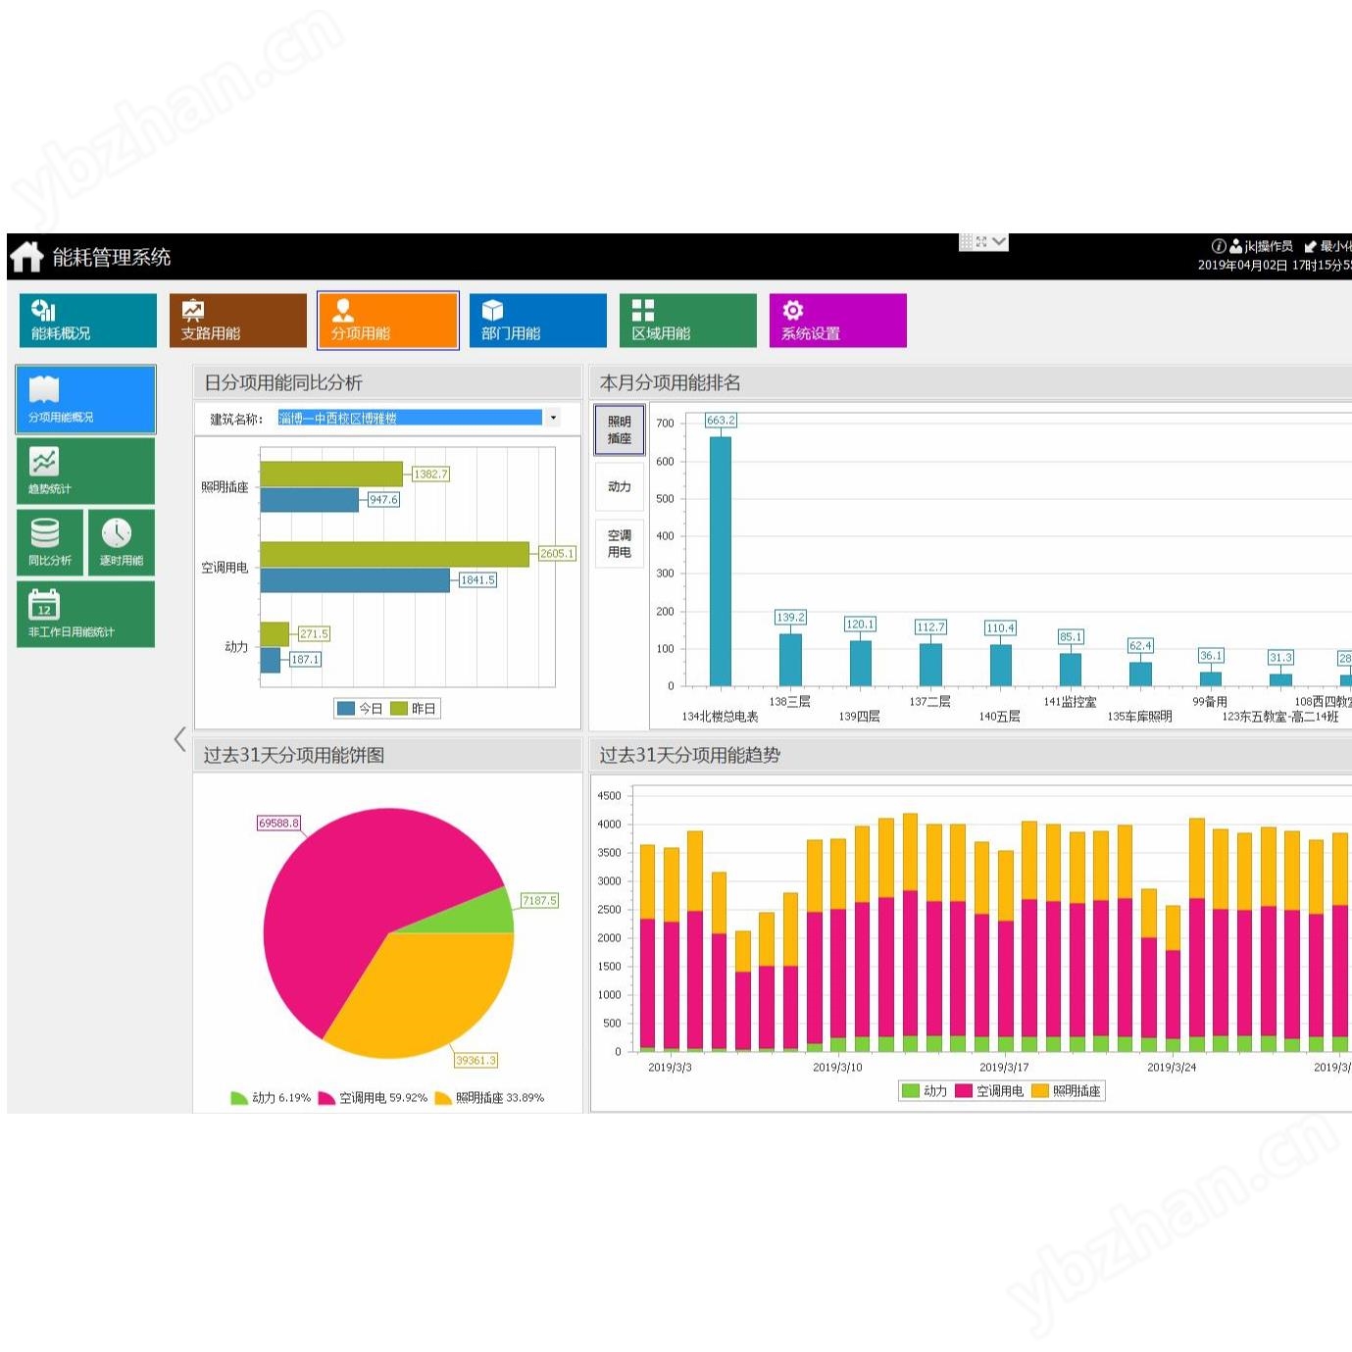The width and height of the screenshot is (1352, 1352).
Task: Select the 照明插座 ranking category
Action: click(620, 430)
